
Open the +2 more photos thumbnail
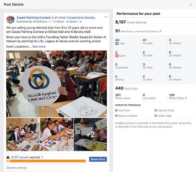click(x=90, y=134)
